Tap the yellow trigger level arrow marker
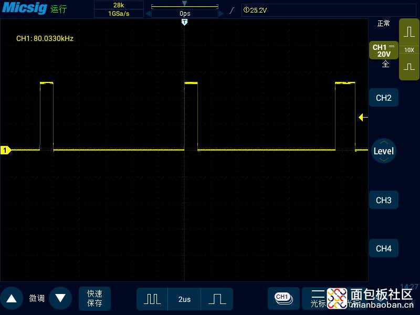This screenshot has height=315, width=420. point(363,118)
